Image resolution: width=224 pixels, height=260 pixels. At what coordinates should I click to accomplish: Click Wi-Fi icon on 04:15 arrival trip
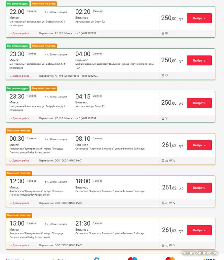coord(166,118)
